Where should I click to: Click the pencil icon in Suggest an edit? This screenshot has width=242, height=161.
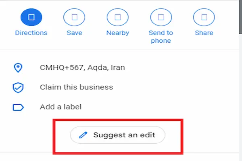click(x=83, y=135)
